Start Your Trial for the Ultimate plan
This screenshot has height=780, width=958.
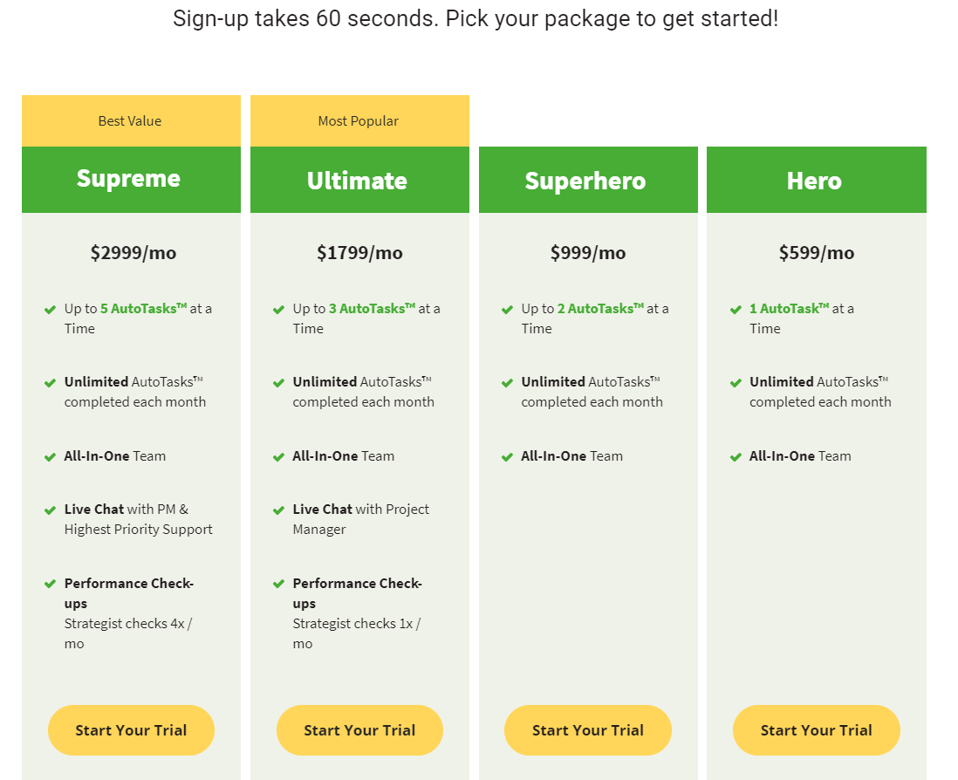(x=359, y=730)
